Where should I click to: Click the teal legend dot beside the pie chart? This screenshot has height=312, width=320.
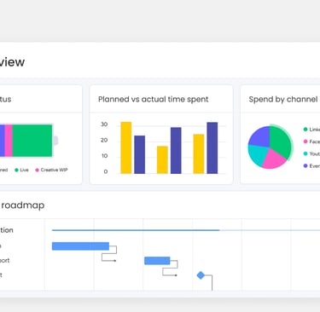(305, 153)
